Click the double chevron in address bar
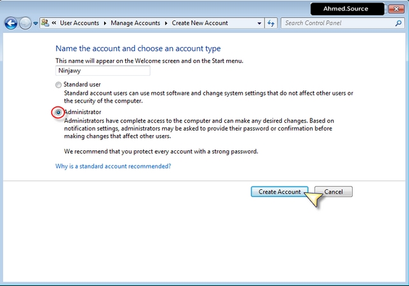Screen dimensions: 409x286 click(x=54, y=23)
